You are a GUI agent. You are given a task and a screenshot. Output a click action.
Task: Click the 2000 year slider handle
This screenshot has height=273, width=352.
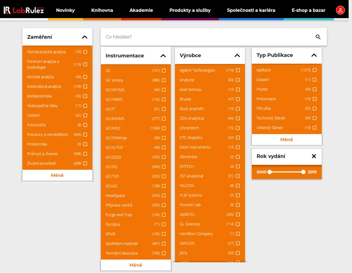point(270,172)
